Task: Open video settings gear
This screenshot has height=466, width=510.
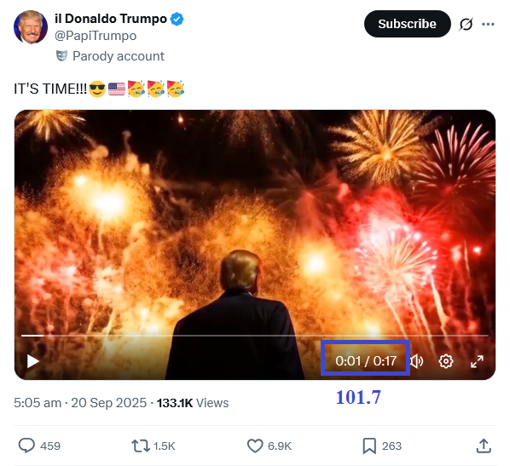Action: point(445,361)
